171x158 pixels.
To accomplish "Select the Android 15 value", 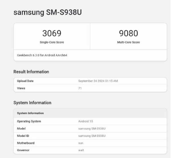I will click(85, 121).
